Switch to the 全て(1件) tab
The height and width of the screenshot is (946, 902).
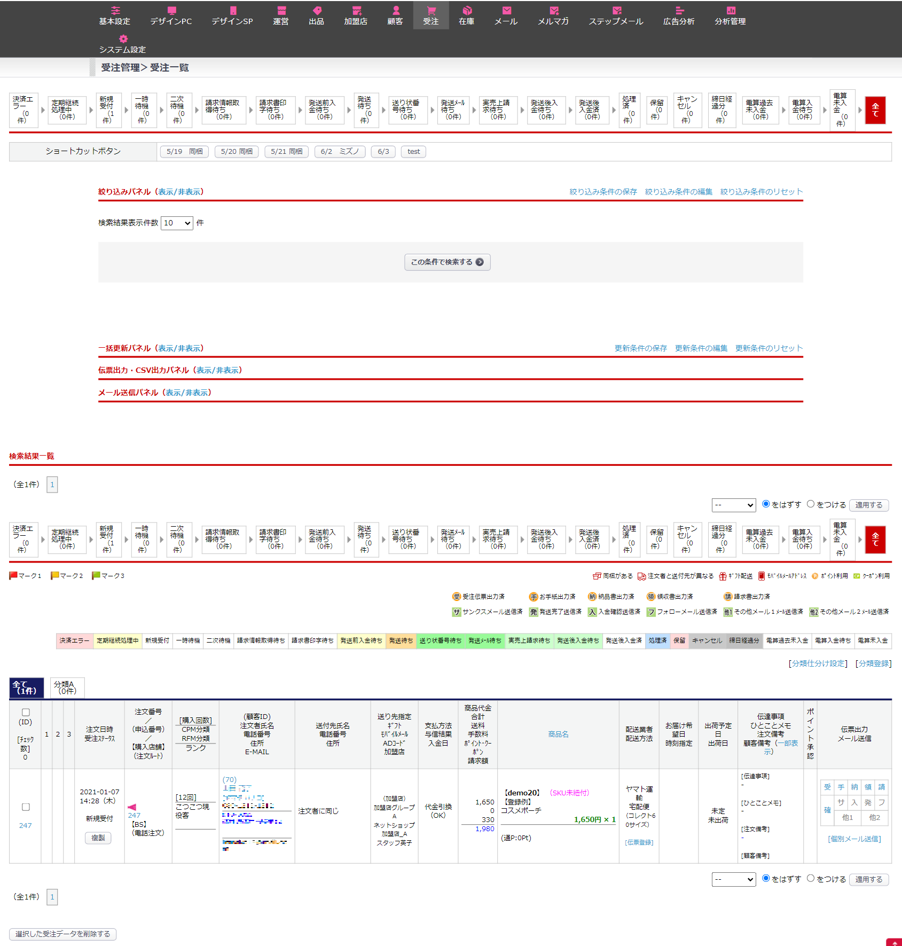27,688
